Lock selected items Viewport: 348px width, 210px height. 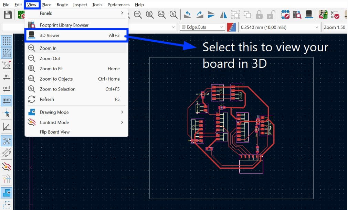tap(259, 15)
